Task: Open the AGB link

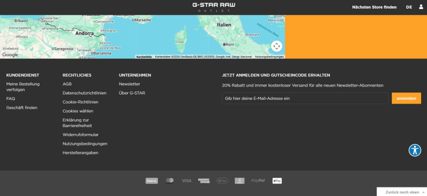Action: (67, 84)
